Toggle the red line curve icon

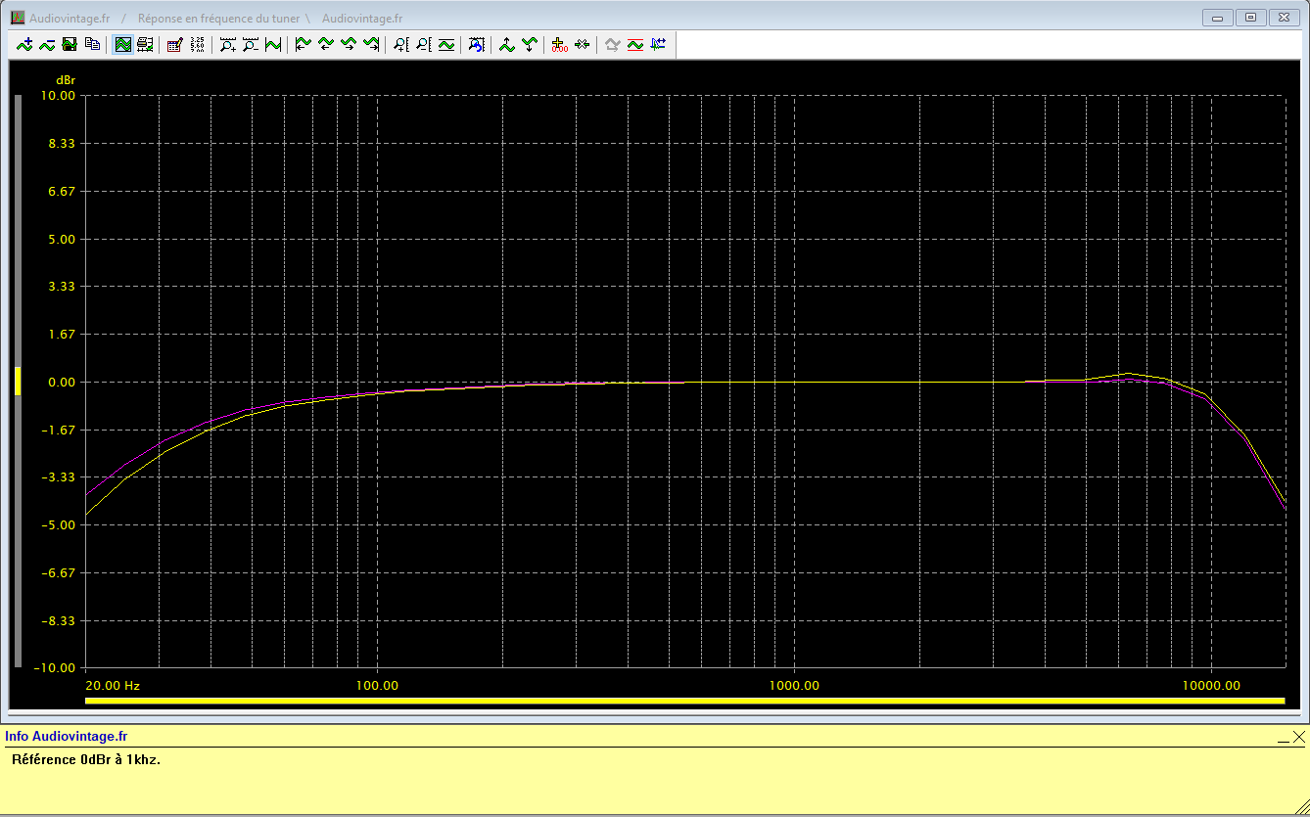pyautogui.click(x=634, y=44)
